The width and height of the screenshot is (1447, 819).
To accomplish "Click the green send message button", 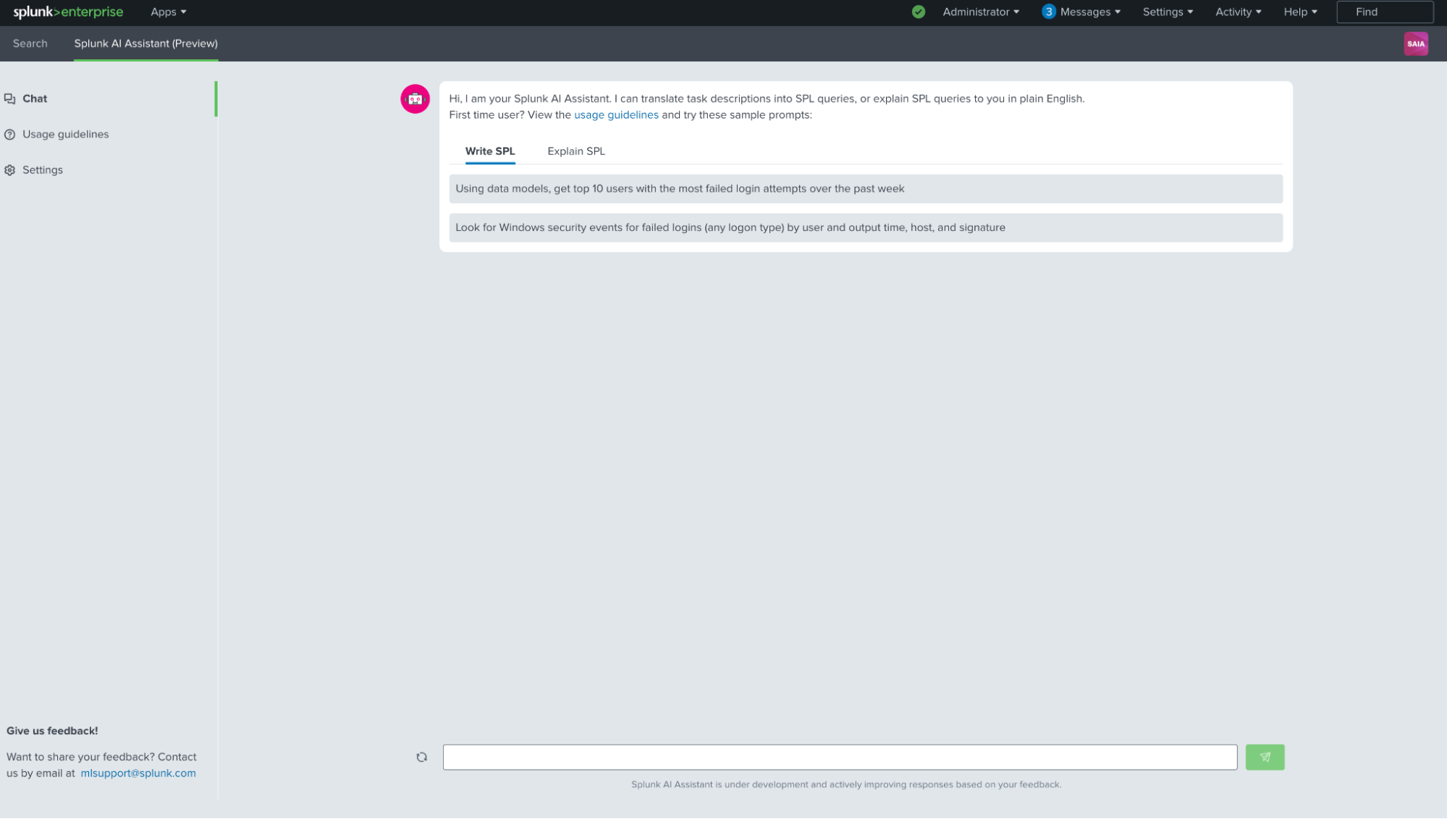I will [1265, 758].
